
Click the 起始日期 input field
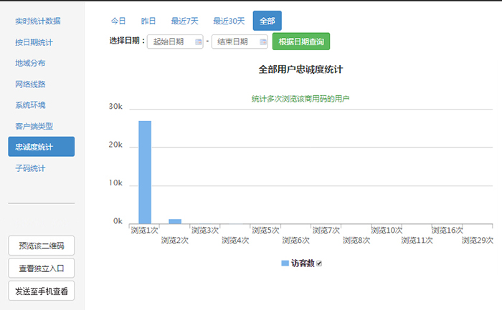tap(169, 42)
